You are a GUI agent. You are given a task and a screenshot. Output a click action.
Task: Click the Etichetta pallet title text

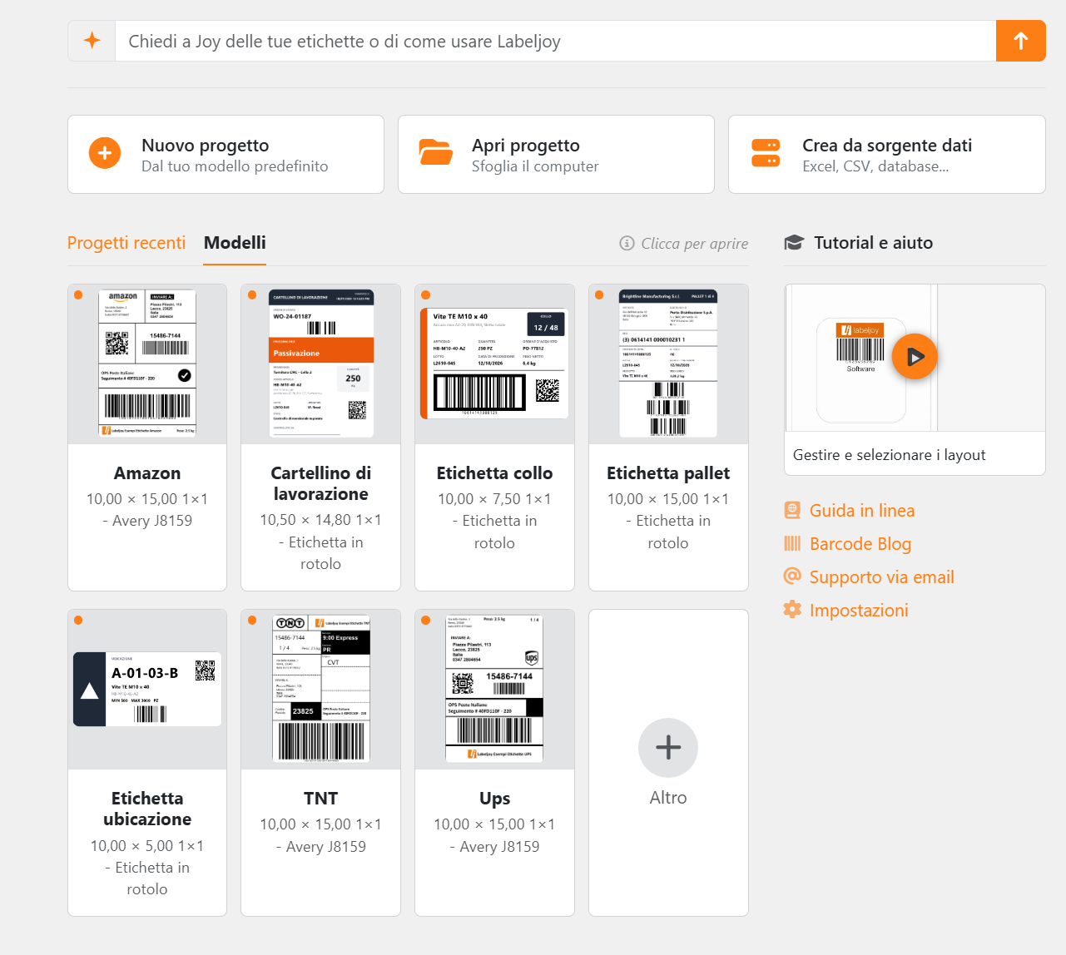coord(668,473)
